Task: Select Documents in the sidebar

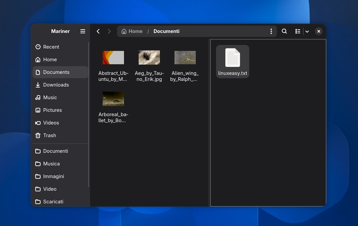Action: coord(60,72)
